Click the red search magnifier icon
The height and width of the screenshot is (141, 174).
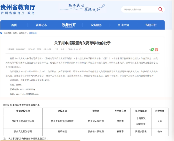pos(160,9)
